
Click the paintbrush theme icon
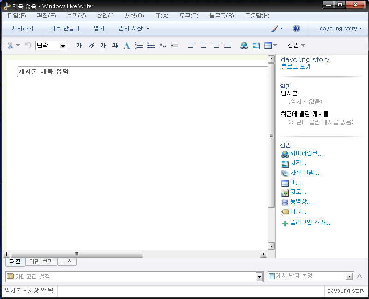point(274,29)
